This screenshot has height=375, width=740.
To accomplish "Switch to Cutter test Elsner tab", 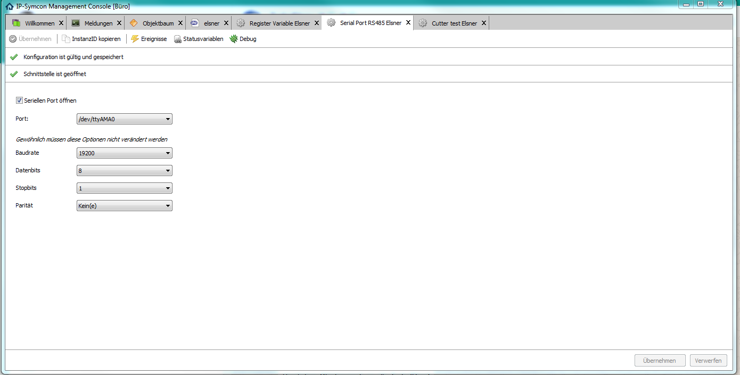I will pyautogui.click(x=454, y=23).
